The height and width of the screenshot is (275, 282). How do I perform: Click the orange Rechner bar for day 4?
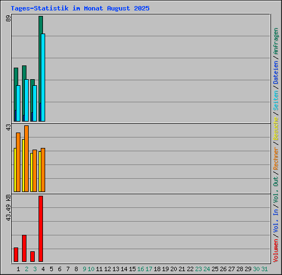[x=43, y=170]
